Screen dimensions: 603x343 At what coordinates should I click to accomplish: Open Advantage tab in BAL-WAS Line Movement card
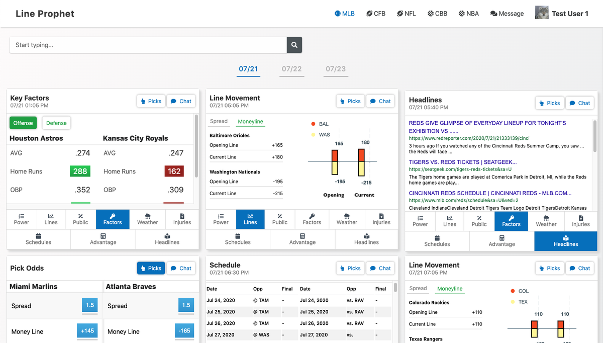pyautogui.click(x=303, y=239)
